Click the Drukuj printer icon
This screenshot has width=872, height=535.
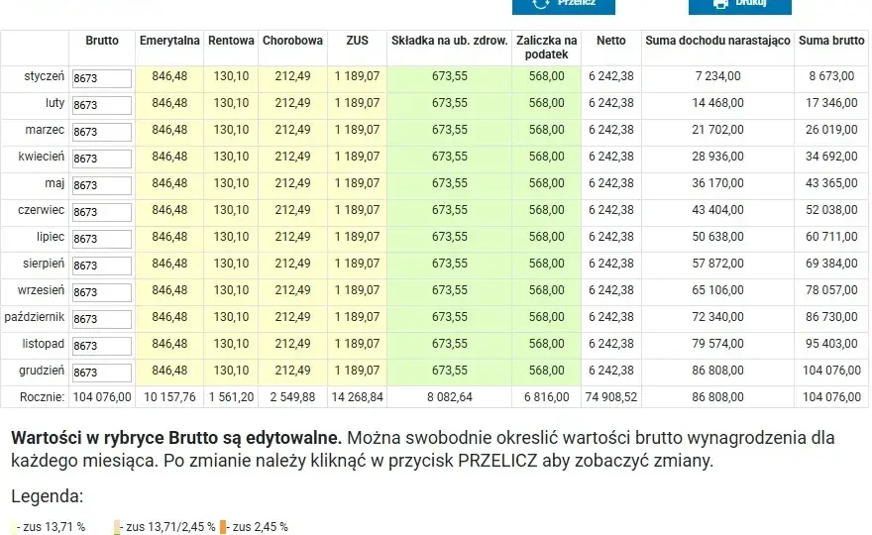[720, 3]
